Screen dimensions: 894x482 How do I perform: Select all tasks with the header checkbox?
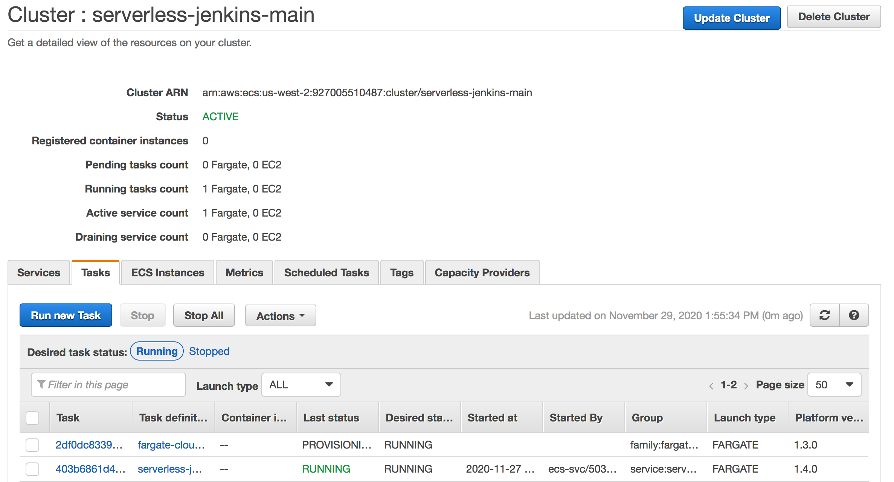coord(32,417)
